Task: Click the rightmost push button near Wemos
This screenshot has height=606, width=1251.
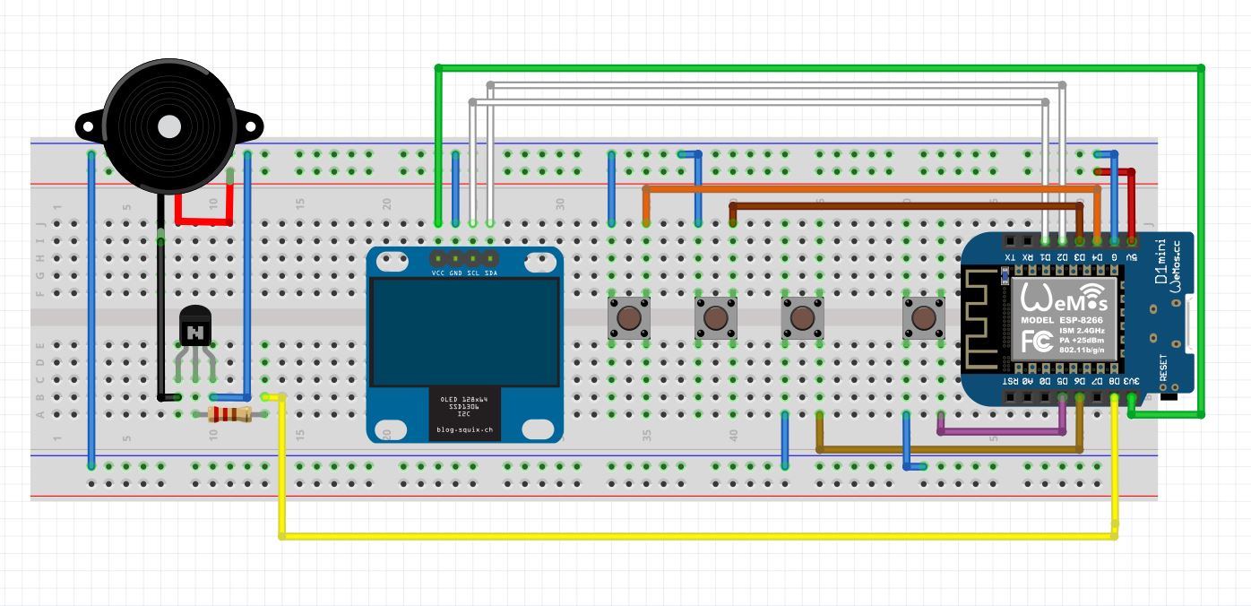Action: point(923,318)
